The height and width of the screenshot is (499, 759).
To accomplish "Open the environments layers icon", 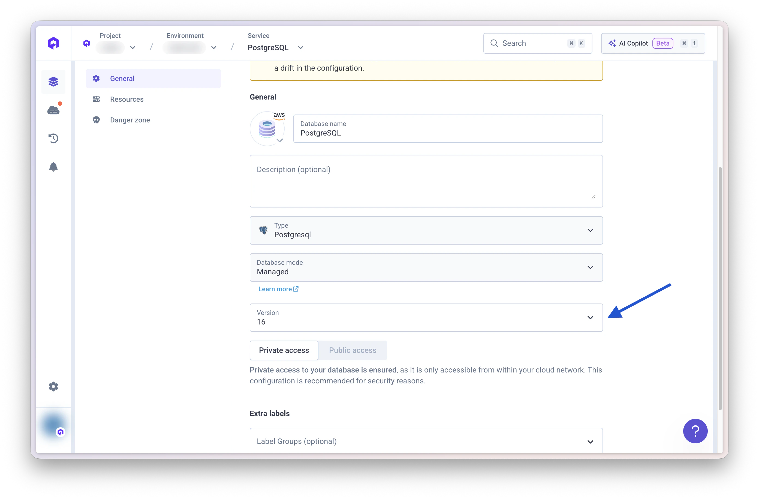I will [x=53, y=82].
